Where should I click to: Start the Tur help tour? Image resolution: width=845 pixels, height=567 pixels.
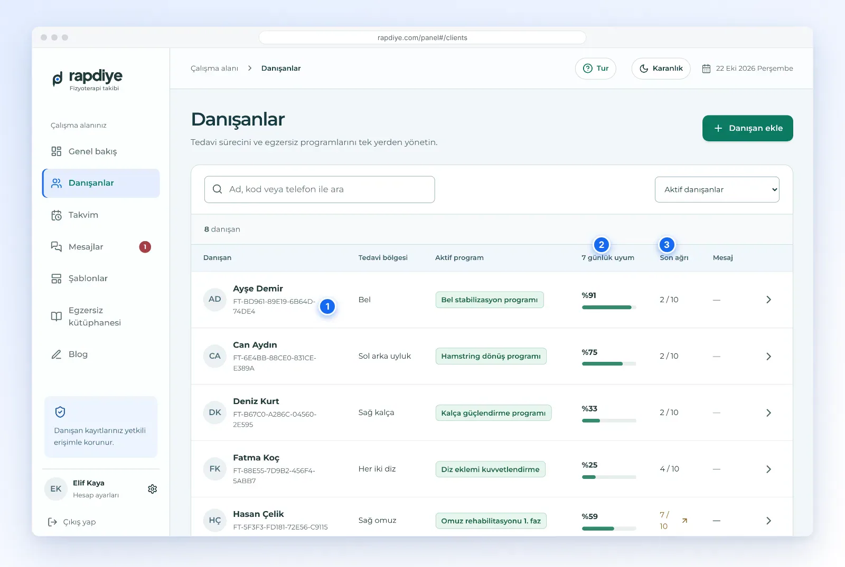point(596,69)
